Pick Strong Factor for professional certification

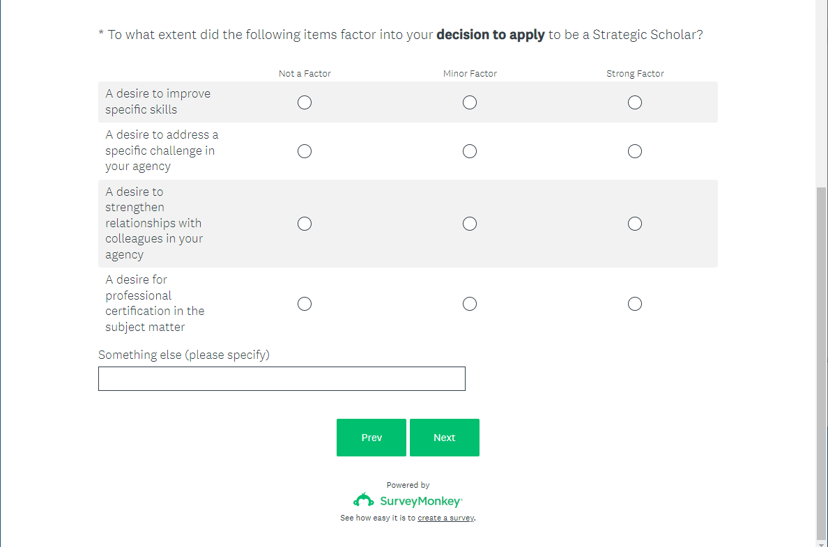pos(635,304)
